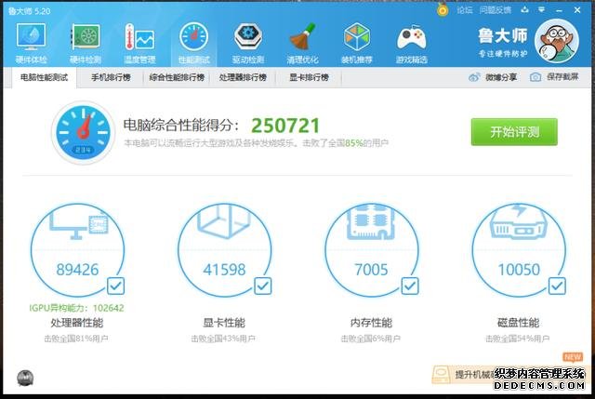595x399 pixels.
Task: Click the 鲁大师 cartoon avatar
Action: pos(557,41)
